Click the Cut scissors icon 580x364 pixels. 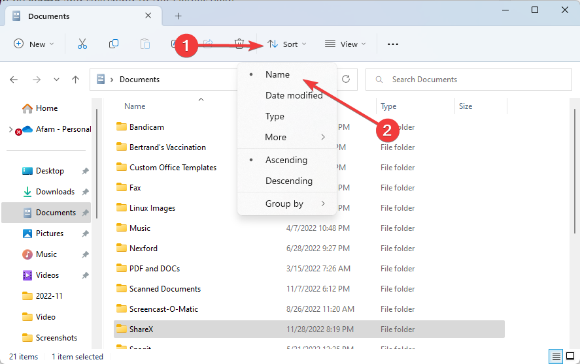(82, 44)
